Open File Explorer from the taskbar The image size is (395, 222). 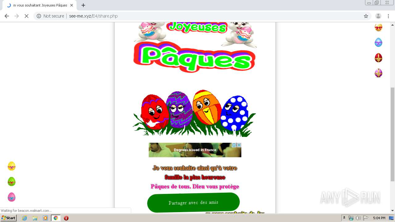click(35, 218)
